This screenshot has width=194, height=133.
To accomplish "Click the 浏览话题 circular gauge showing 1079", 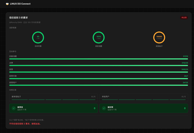I will 99,37.
